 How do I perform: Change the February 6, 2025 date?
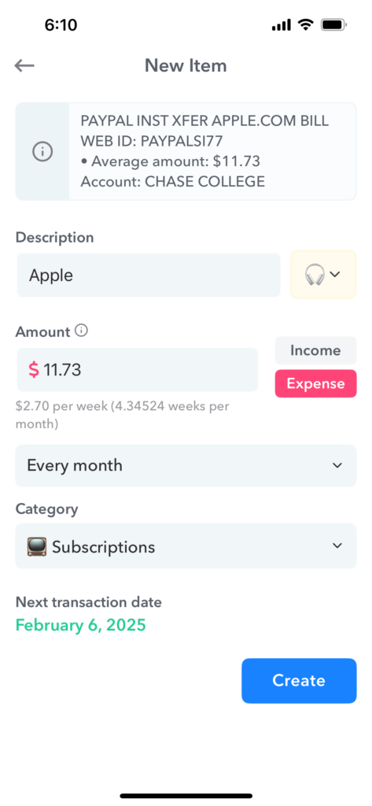(81, 625)
